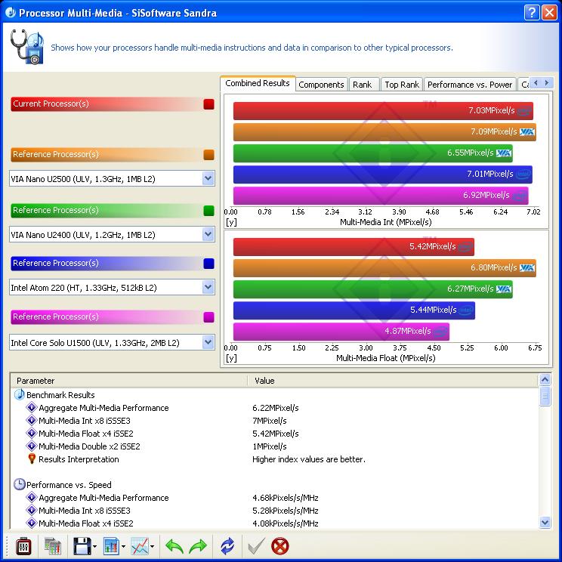562x562 pixels.
Task: Click the orange 7.09MPixel/s Int bar
Action: click(x=384, y=132)
